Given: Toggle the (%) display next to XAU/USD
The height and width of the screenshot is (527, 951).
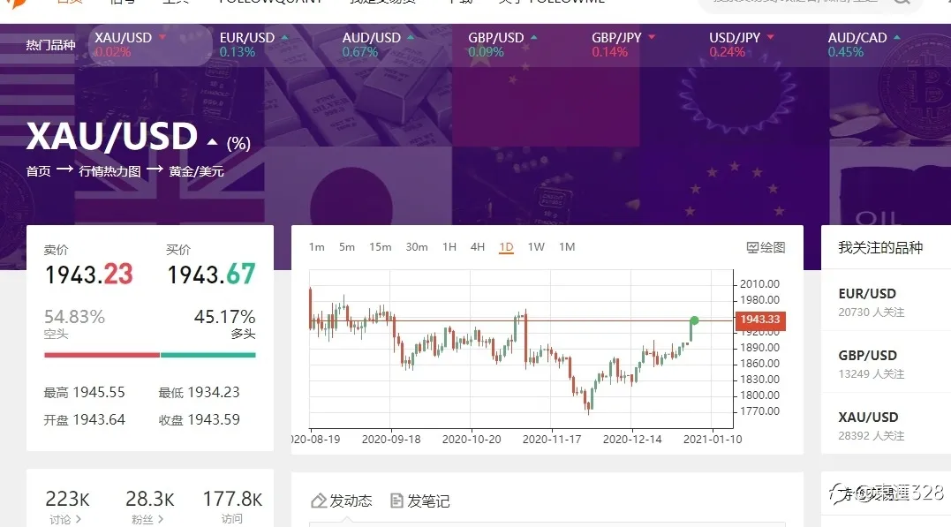Looking at the screenshot, I should point(238,144).
